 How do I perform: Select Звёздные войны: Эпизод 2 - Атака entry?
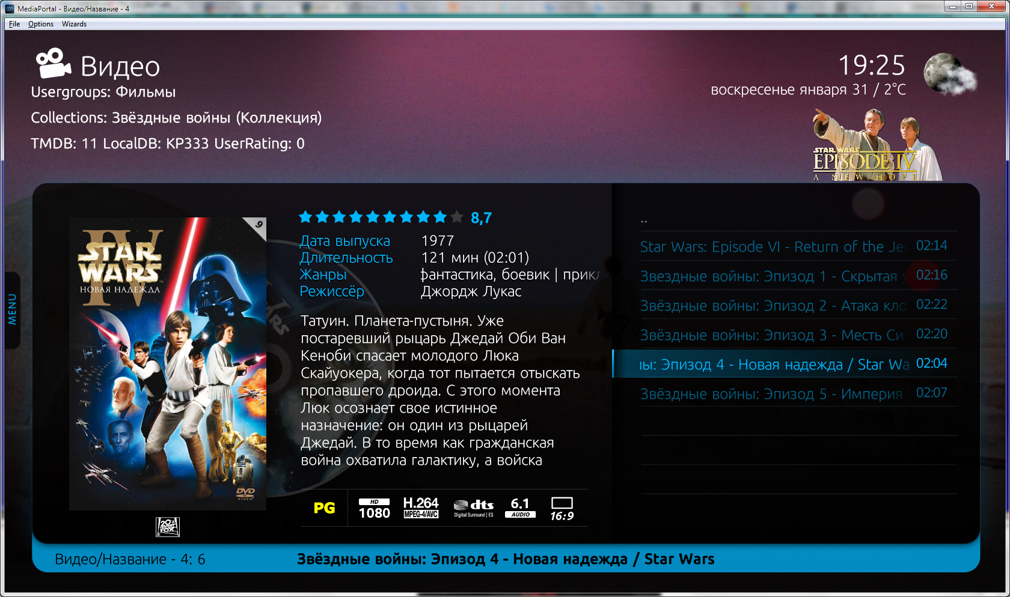coord(799,305)
